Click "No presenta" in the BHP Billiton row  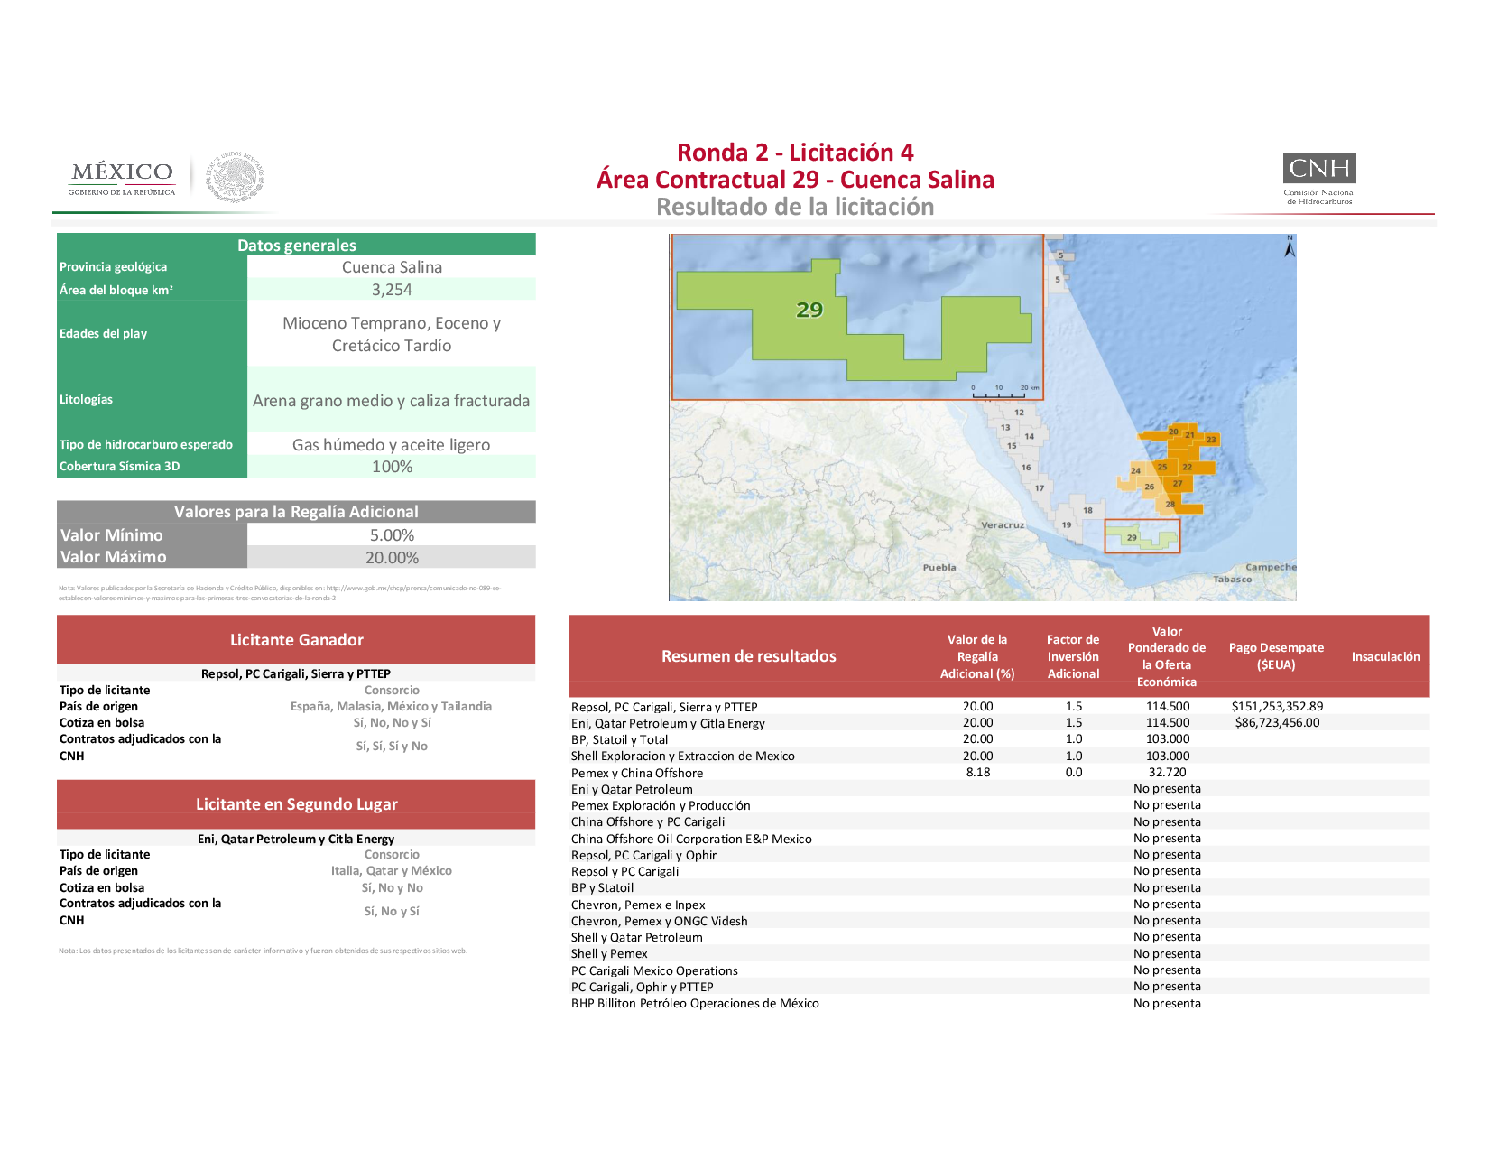click(1167, 1003)
